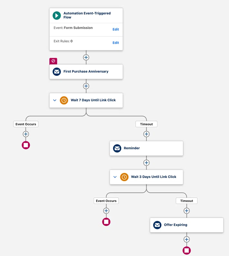Select the Offer Expiring email envelope icon
The height and width of the screenshot is (256, 229).
[157, 225]
